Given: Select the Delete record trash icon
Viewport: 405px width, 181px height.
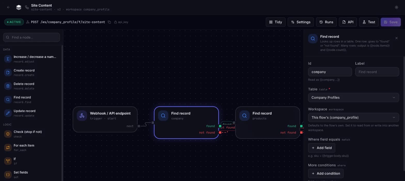Looking at the screenshot, I should coord(8,86).
